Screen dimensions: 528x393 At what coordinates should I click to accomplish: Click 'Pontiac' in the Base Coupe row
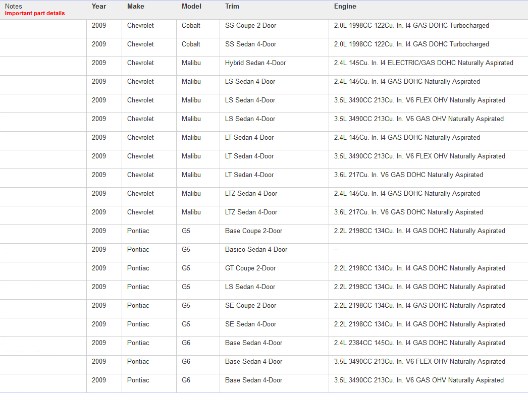pyautogui.click(x=138, y=231)
